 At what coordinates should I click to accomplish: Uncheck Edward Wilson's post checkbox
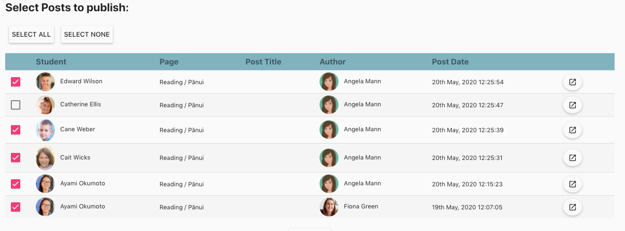[16, 82]
